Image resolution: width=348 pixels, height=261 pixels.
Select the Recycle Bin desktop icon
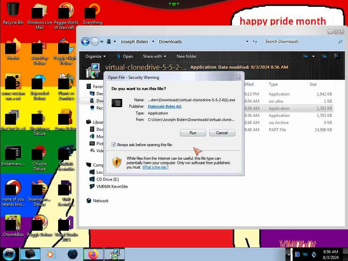pyautogui.click(x=13, y=13)
